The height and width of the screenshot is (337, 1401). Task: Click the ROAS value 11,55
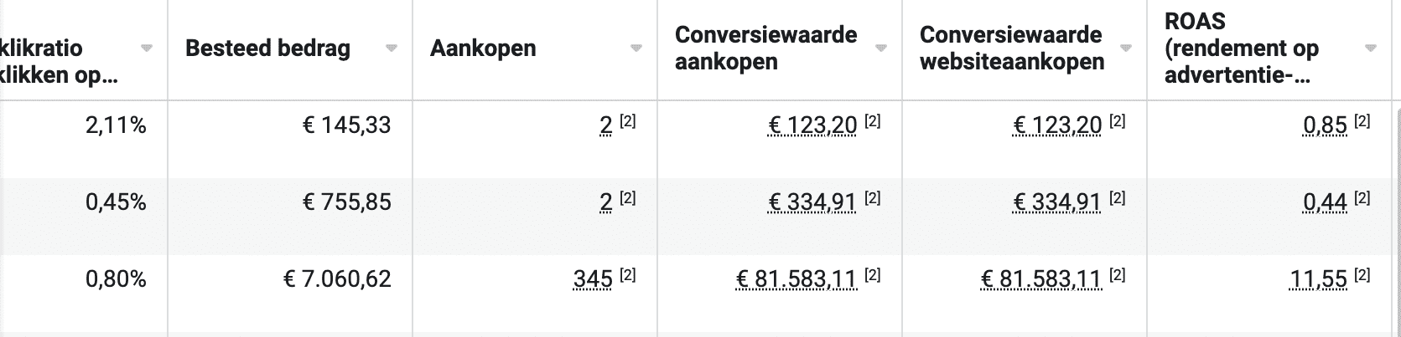[x=1320, y=279]
